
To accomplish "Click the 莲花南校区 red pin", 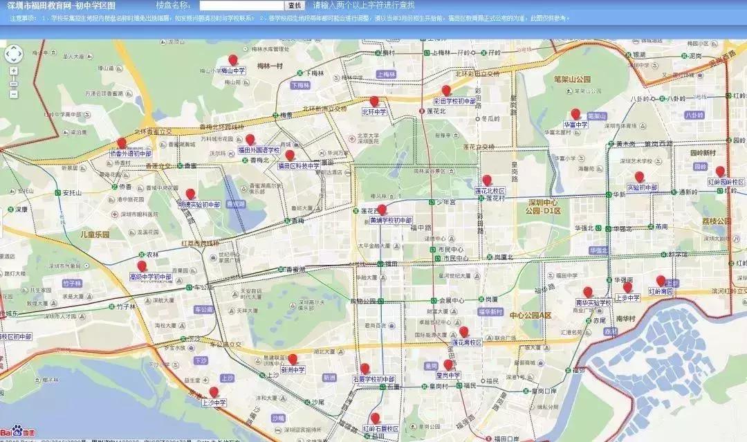I will 464,332.
